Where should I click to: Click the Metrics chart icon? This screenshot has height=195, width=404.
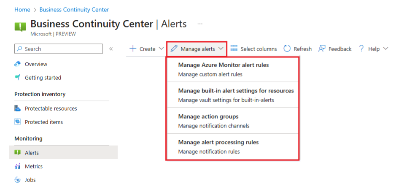pyautogui.click(x=18, y=166)
